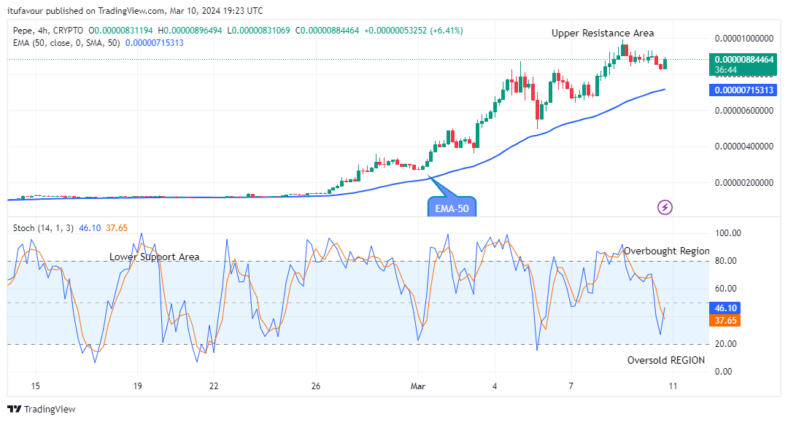This screenshot has height=422, width=788.
Task: Click the Upper Resistance Area annotation
Action: coord(603,33)
